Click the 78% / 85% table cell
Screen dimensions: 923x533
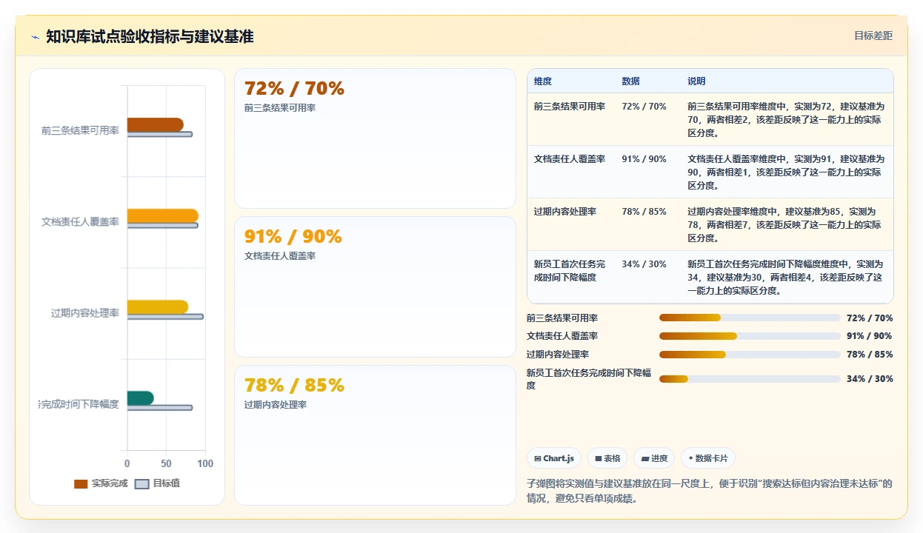[644, 212]
